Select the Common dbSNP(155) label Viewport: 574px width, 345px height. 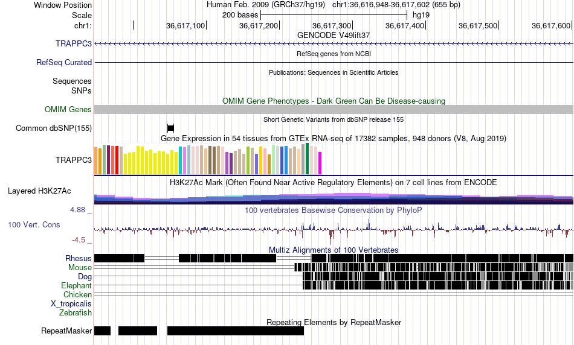coord(54,128)
